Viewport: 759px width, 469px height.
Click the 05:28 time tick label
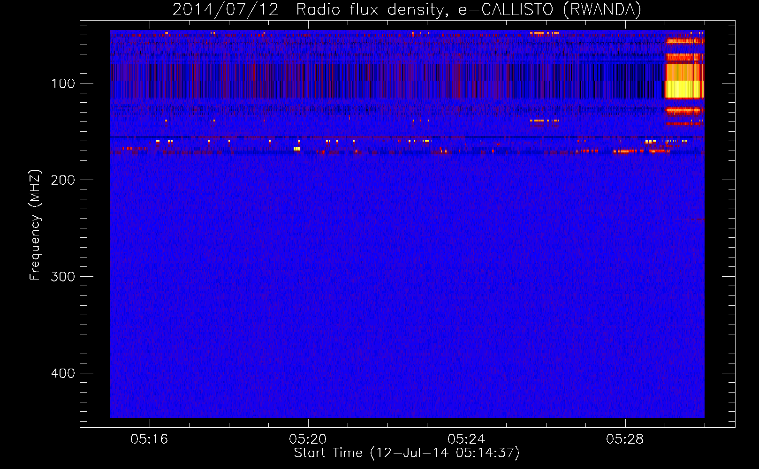[625, 439]
